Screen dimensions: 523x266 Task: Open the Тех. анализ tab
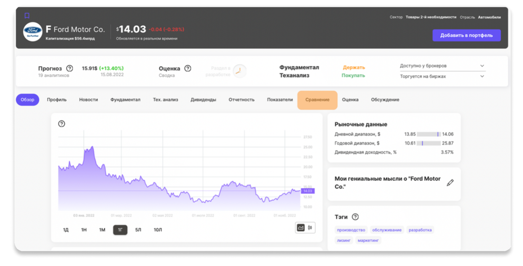click(x=166, y=100)
